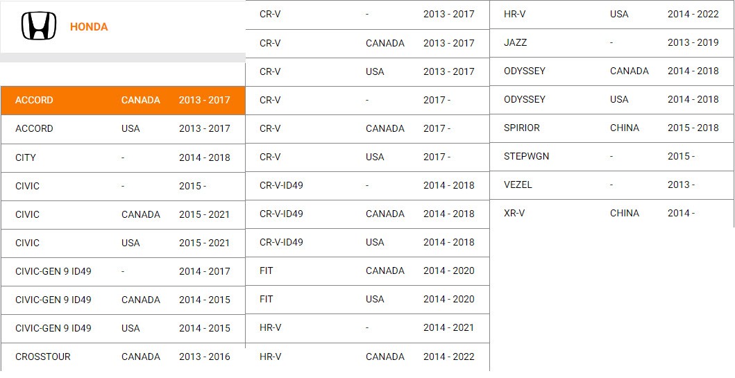Choose the HR-V USA 2014 - 2022 entry
The image size is (735, 378).
[x=611, y=15]
